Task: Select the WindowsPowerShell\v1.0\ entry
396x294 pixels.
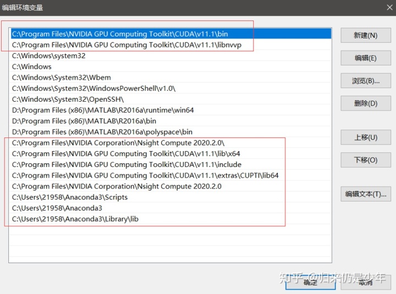Action: 171,88
